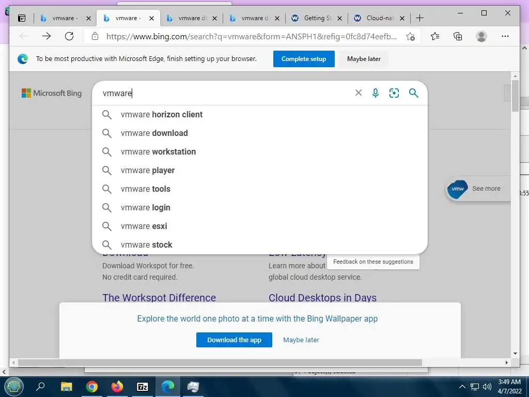Switch to Cloud-nat tab
Viewport: 529px width, 397px height.
(379, 18)
